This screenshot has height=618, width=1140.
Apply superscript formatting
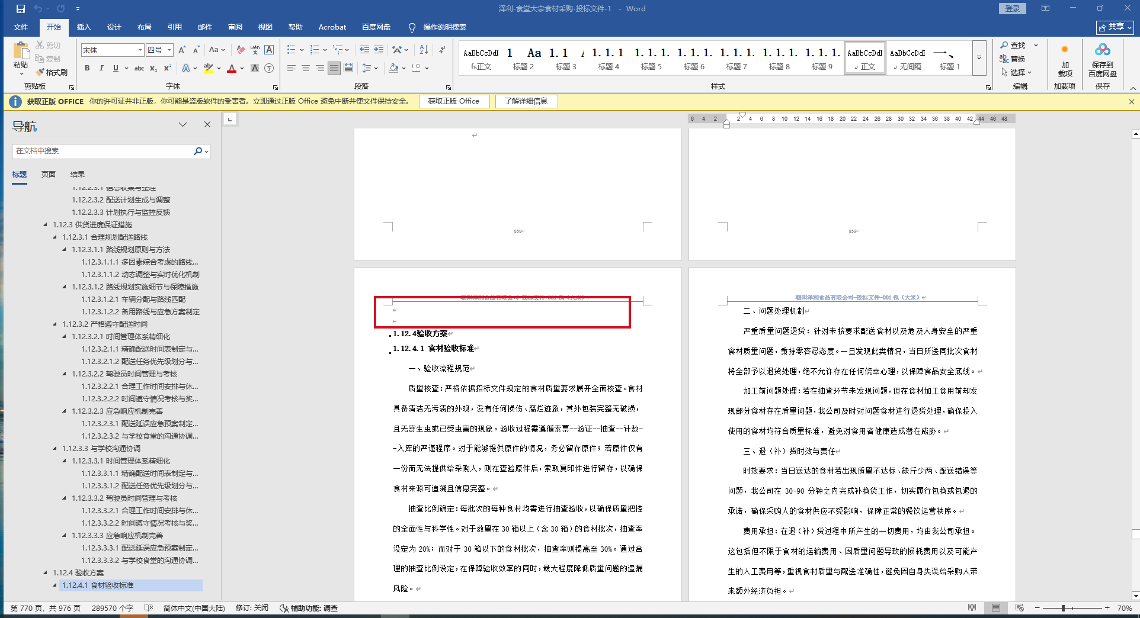click(168, 68)
